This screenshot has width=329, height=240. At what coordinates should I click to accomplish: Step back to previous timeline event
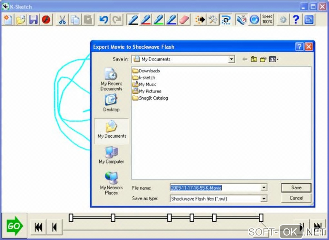coord(54,227)
